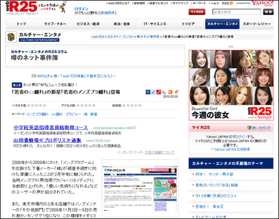Click the black 検索 search button
This screenshot has height=219, width=279.
click(x=268, y=12)
